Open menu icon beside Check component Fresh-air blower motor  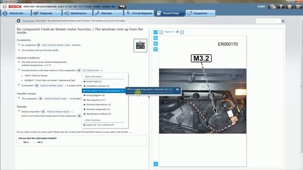click(x=43, y=112)
